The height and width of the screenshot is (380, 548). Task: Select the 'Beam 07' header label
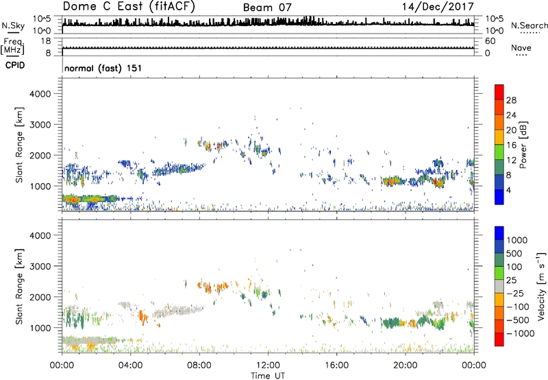coord(267,8)
